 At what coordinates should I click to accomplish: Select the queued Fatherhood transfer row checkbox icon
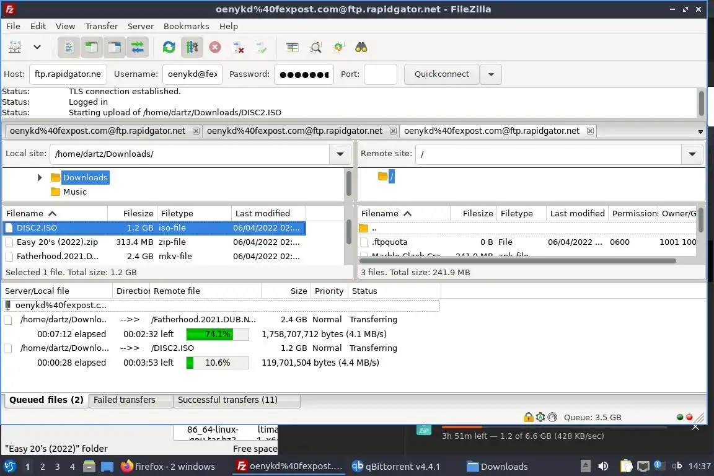point(7,320)
